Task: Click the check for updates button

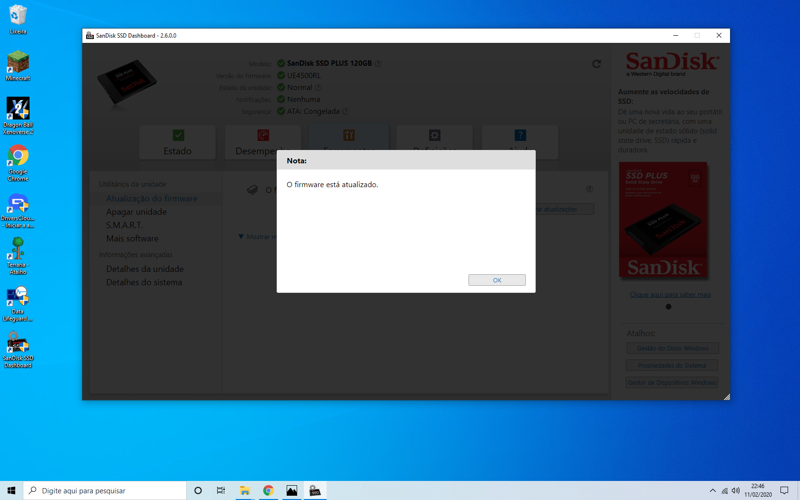Action: tap(565, 209)
